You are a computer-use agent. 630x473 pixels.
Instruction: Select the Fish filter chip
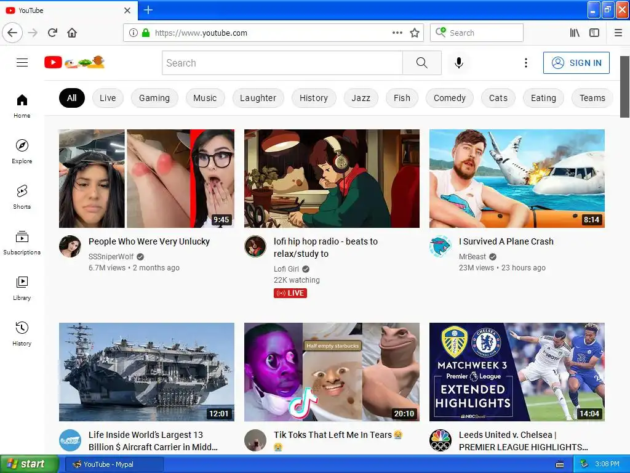pyautogui.click(x=402, y=98)
